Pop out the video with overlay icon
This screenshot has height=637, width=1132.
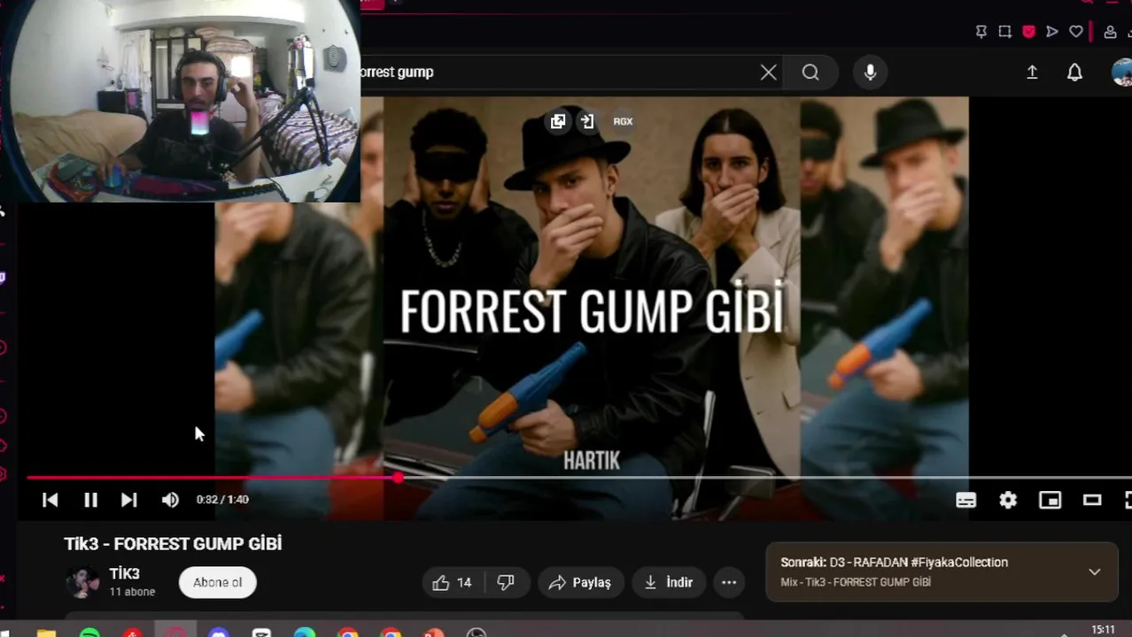pos(558,121)
